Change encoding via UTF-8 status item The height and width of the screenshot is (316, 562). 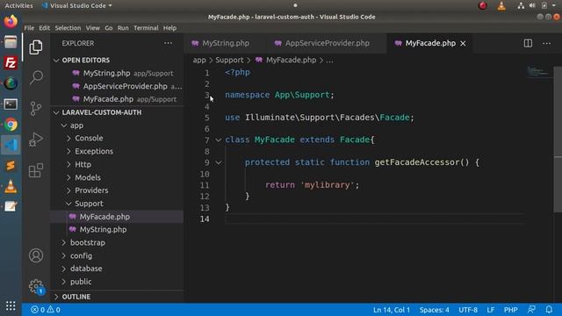(468, 310)
